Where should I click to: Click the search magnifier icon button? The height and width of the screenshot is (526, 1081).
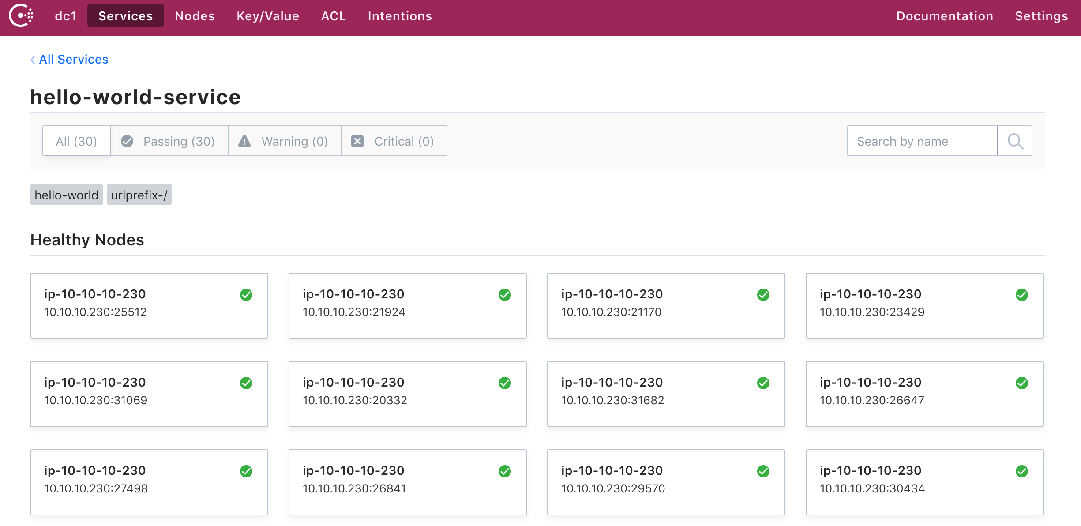click(1015, 141)
